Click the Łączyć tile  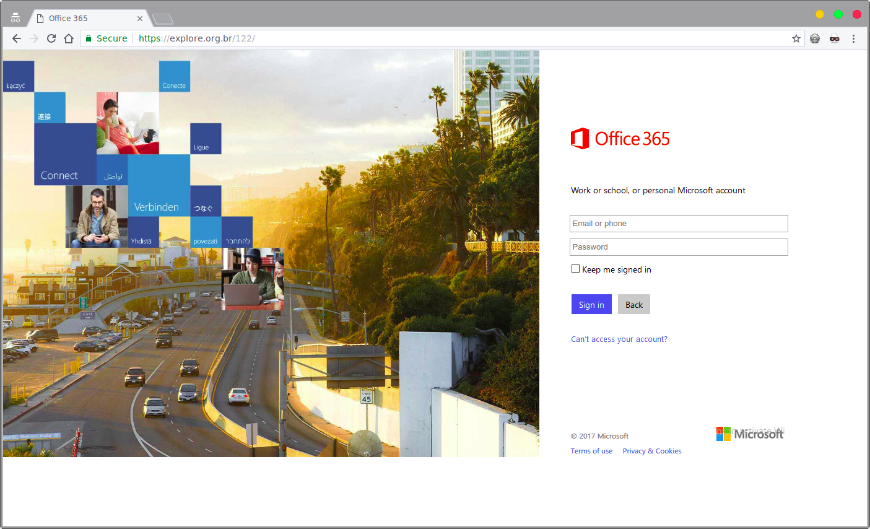click(x=19, y=76)
